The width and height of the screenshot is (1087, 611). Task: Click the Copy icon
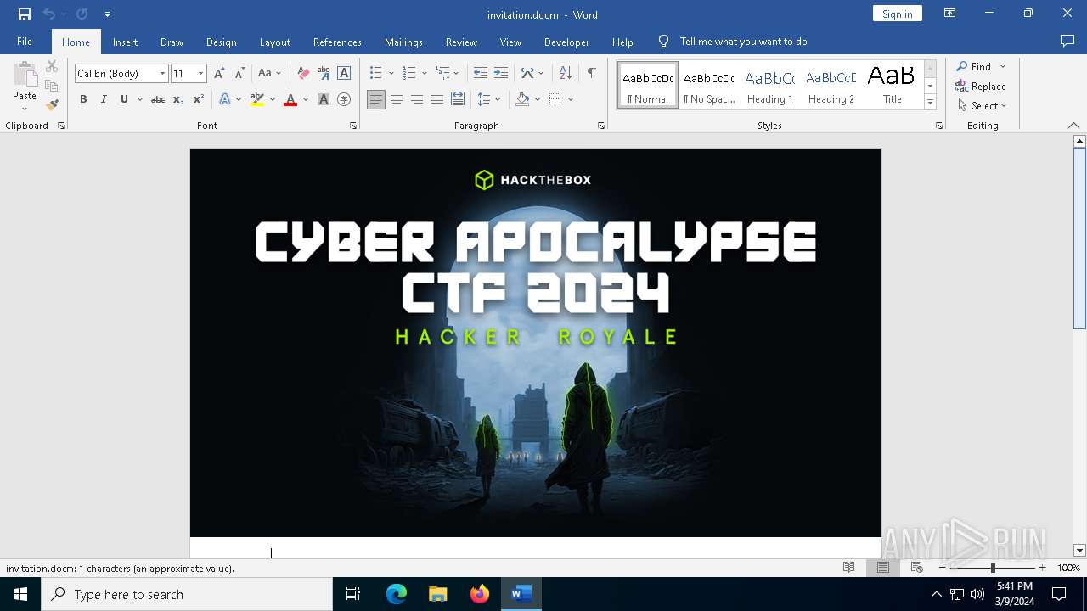pos(52,86)
